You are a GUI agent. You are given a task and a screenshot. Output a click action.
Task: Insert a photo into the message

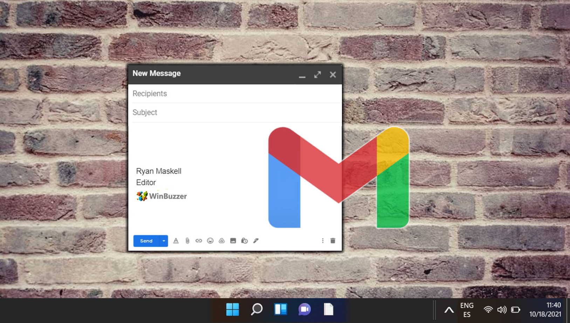tap(233, 241)
